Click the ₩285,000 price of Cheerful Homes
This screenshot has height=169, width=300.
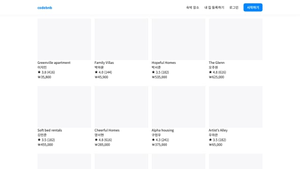102,145
